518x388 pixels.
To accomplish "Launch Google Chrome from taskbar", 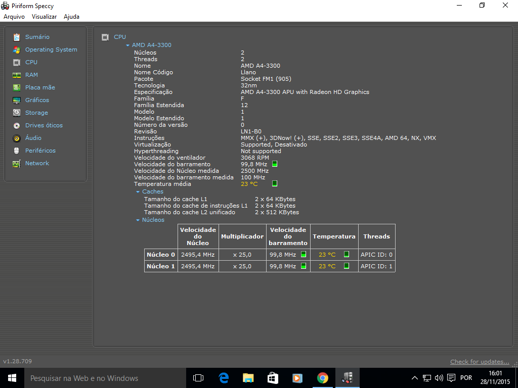I will [322, 378].
